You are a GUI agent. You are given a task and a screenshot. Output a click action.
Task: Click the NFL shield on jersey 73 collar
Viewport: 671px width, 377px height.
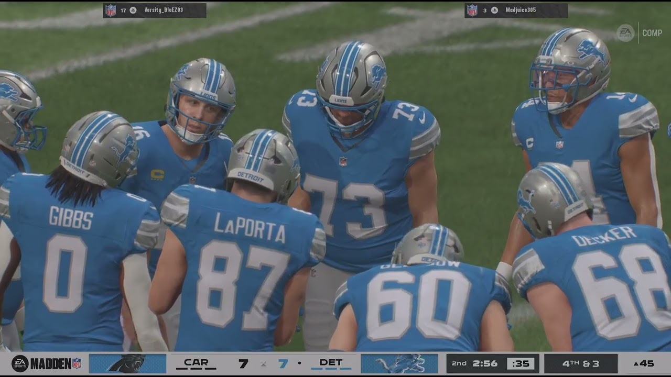[x=343, y=161]
